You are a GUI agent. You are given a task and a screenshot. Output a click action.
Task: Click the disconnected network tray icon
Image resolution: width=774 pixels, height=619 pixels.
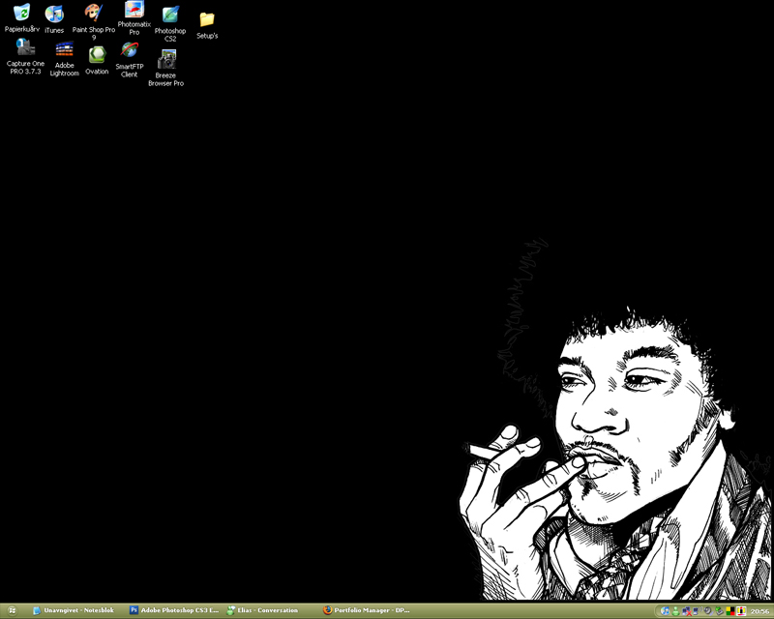[687, 611]
